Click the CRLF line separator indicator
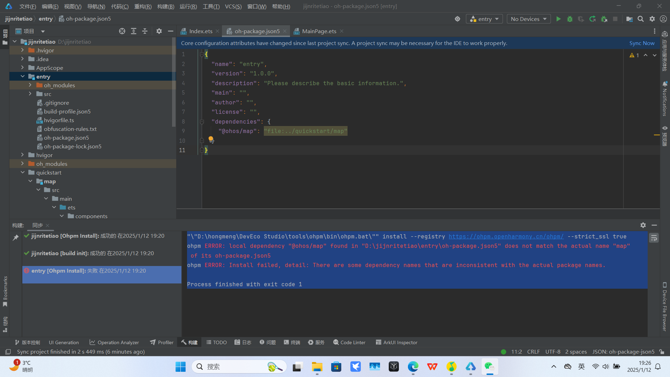The height and width of the screenshot is (377, 670). 533,352
